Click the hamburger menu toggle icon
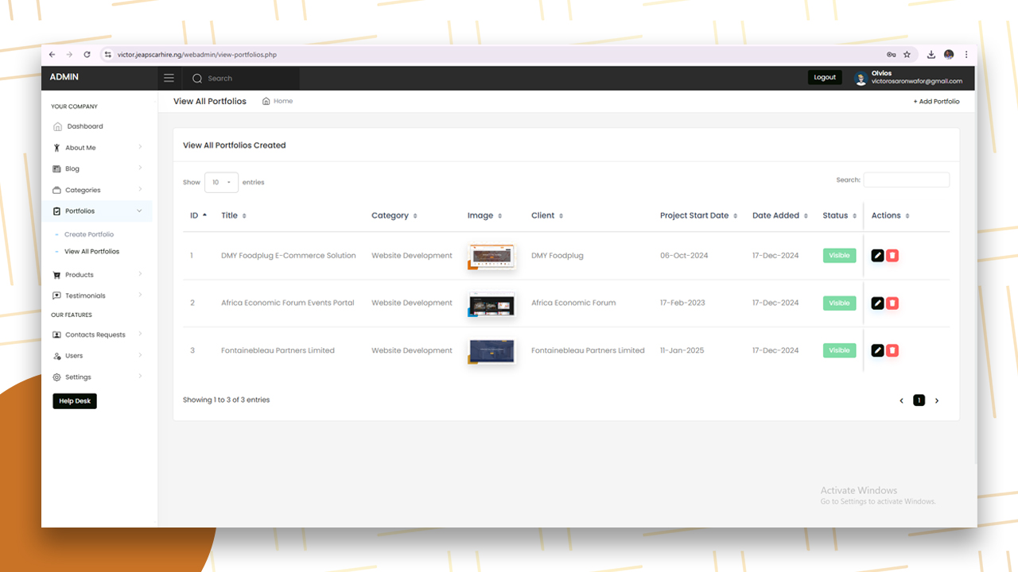The height and width of the screenshot is (572, 1018). [x=169, y=78]
